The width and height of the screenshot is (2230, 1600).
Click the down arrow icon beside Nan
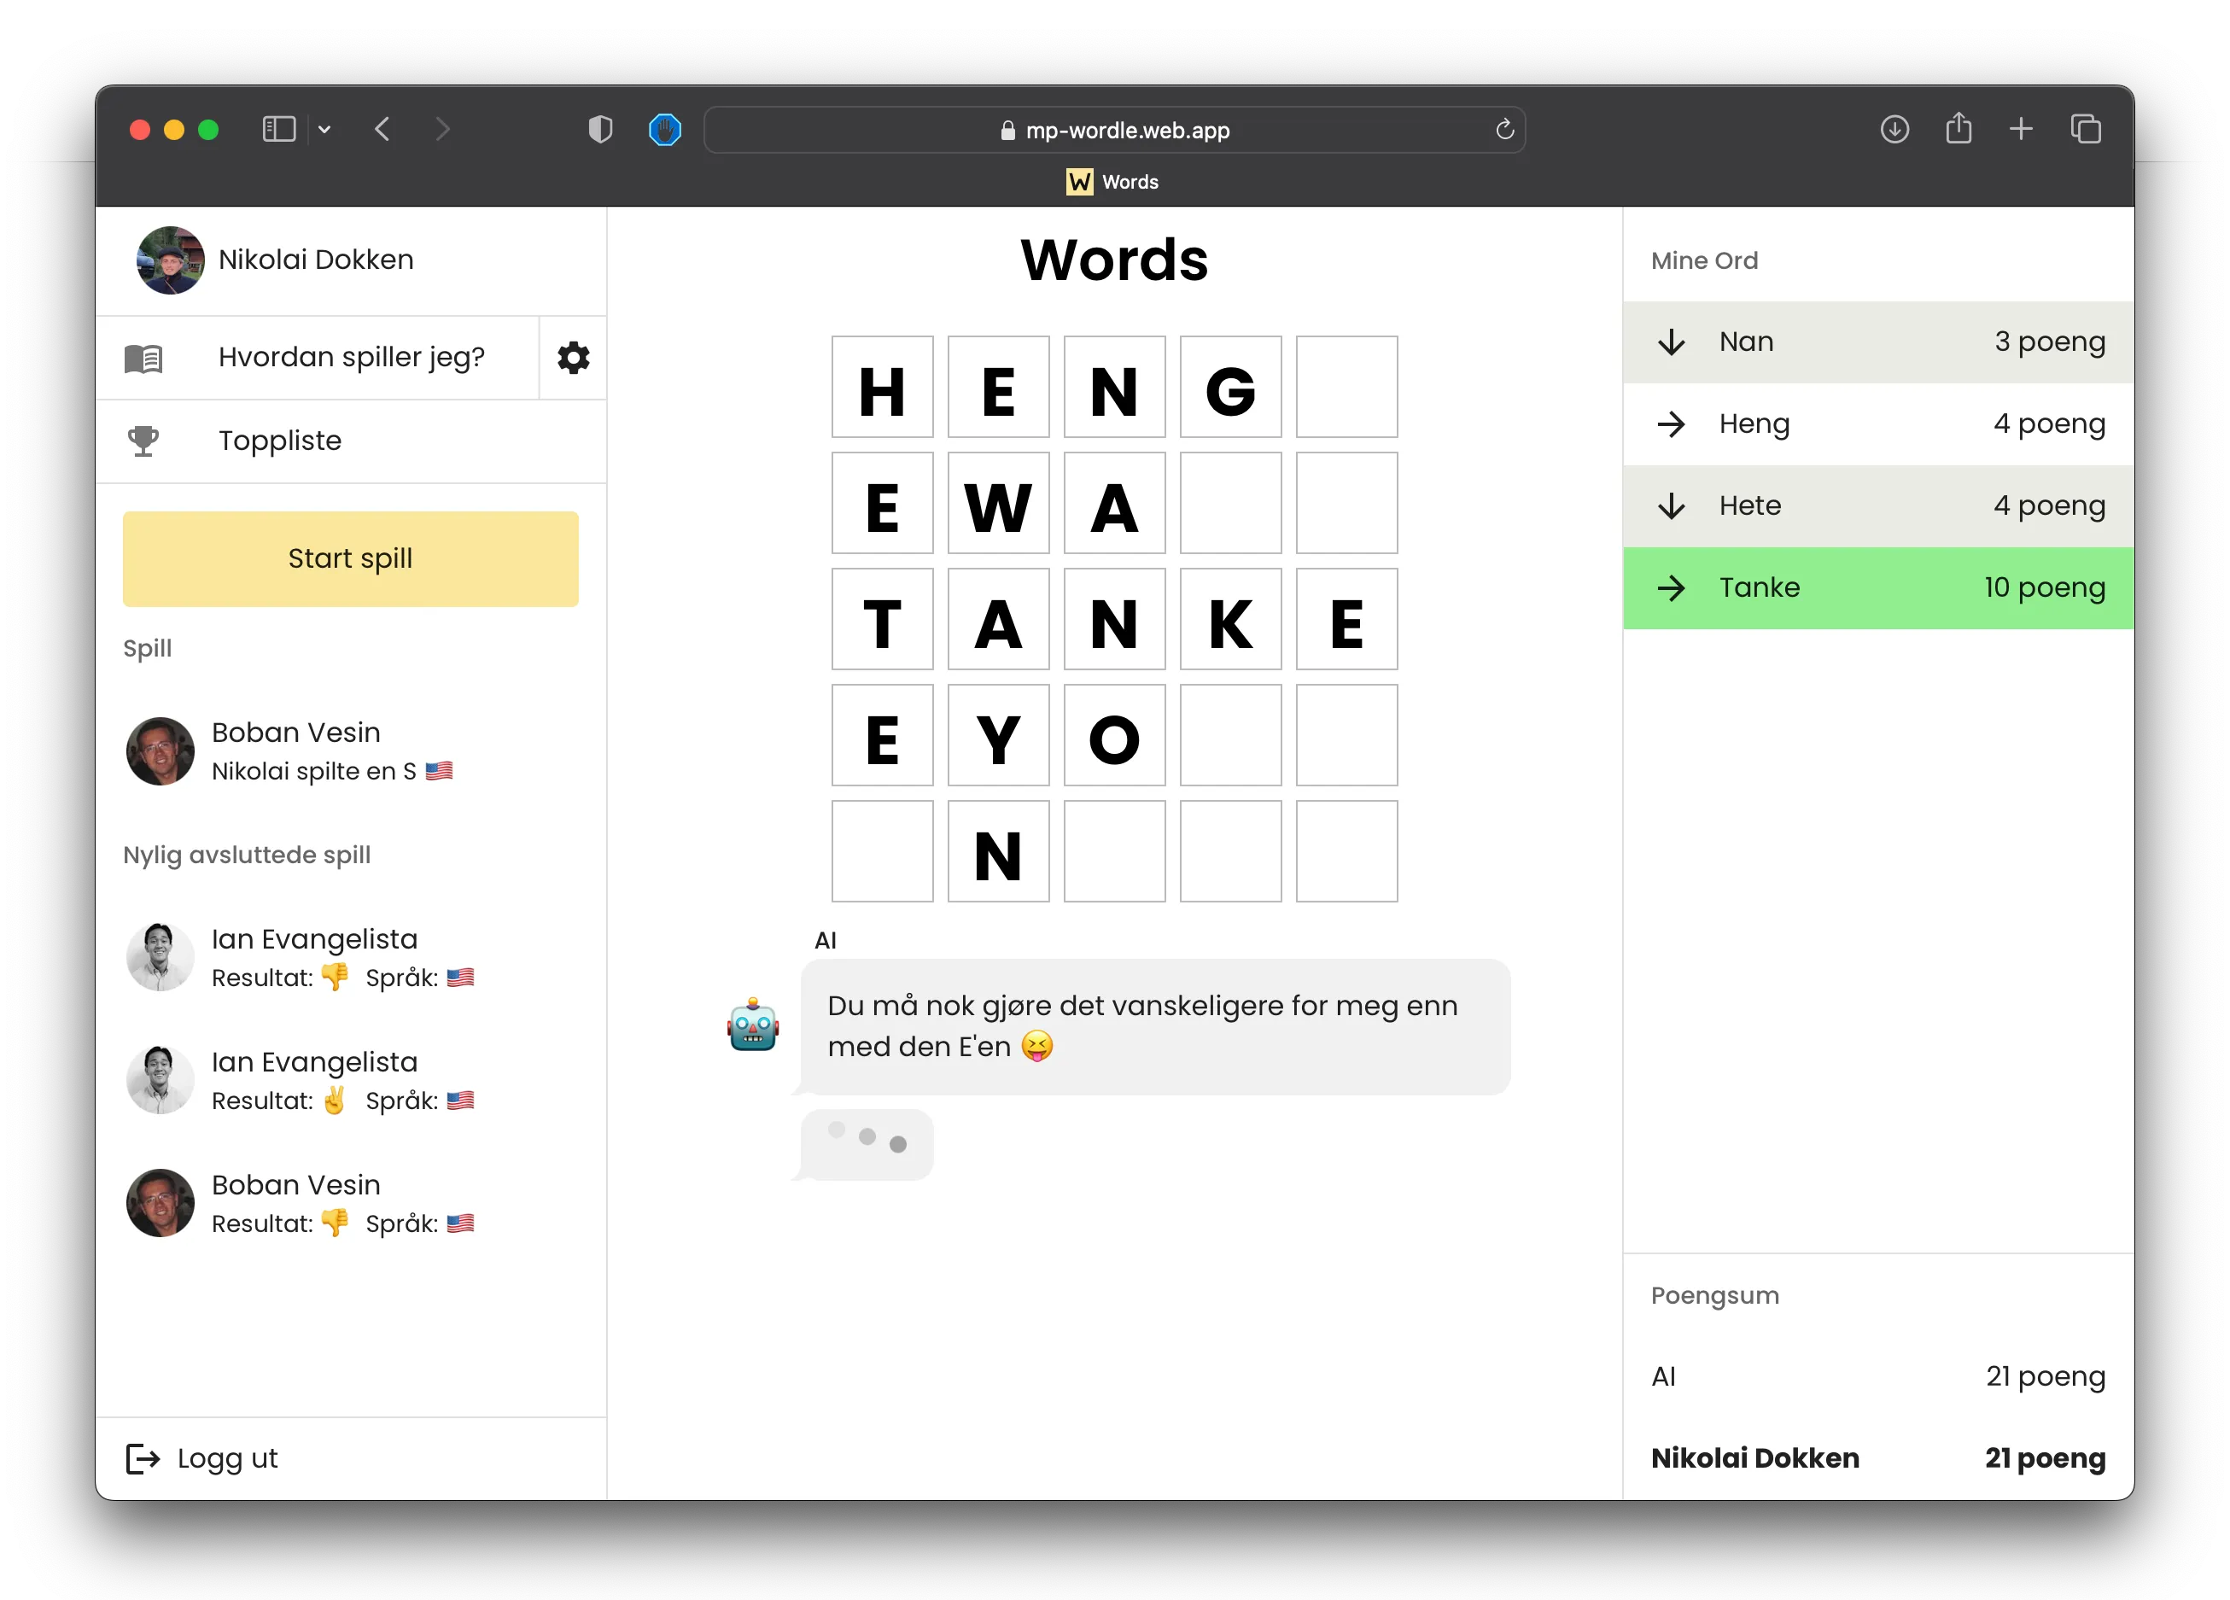[1672, 342]
